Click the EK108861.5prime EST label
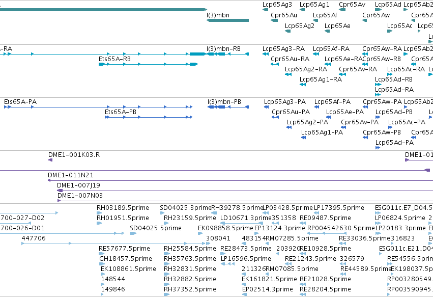The width and height of the screenshot is (433, 297). point(128,269)
